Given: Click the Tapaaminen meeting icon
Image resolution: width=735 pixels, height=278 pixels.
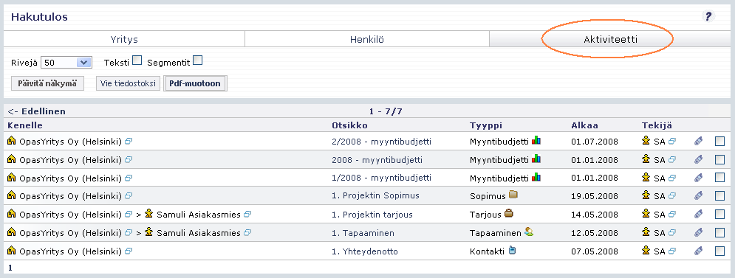Looking at the screenshot, I should (x=529, y=232).
